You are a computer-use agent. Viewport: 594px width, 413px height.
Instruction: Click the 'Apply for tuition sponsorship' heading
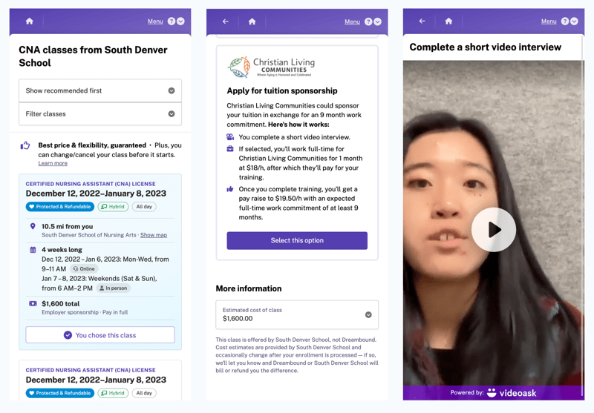[x=282, y=90]
